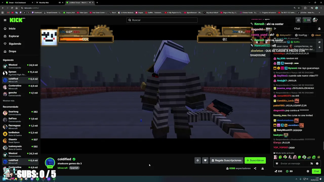Click the Minecraft category link
This screenshot has height=182, width=324.
[63, 168]
